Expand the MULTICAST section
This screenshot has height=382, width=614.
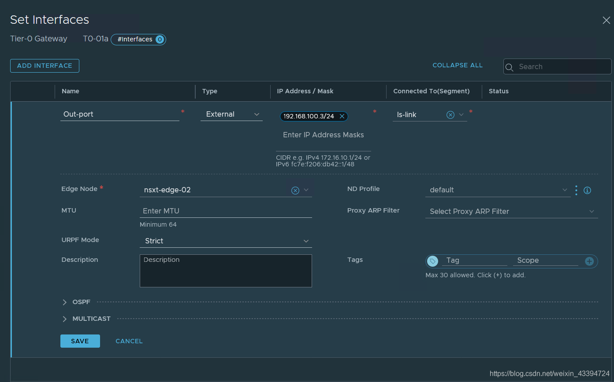(x=65, y=319)
